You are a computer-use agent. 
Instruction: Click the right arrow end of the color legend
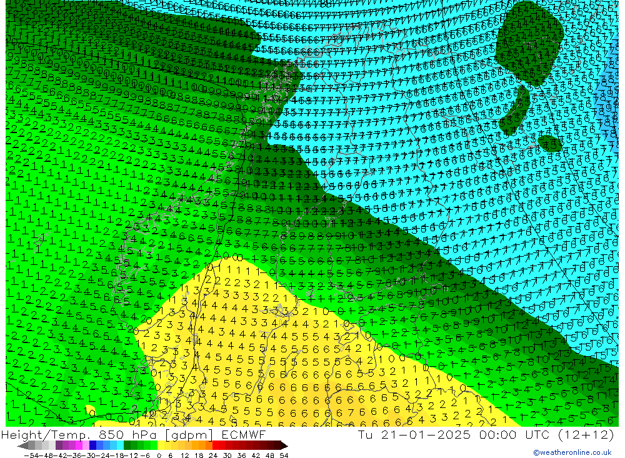point(284,446)
